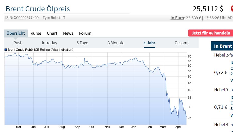Viewport: 233px width, 132px height.
Task: Click the red trend icon beside the price
Action: (231, 8)
